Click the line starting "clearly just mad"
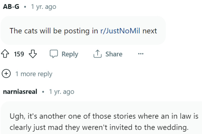Viewport: 202px width, 134px height. pos(98,127)
